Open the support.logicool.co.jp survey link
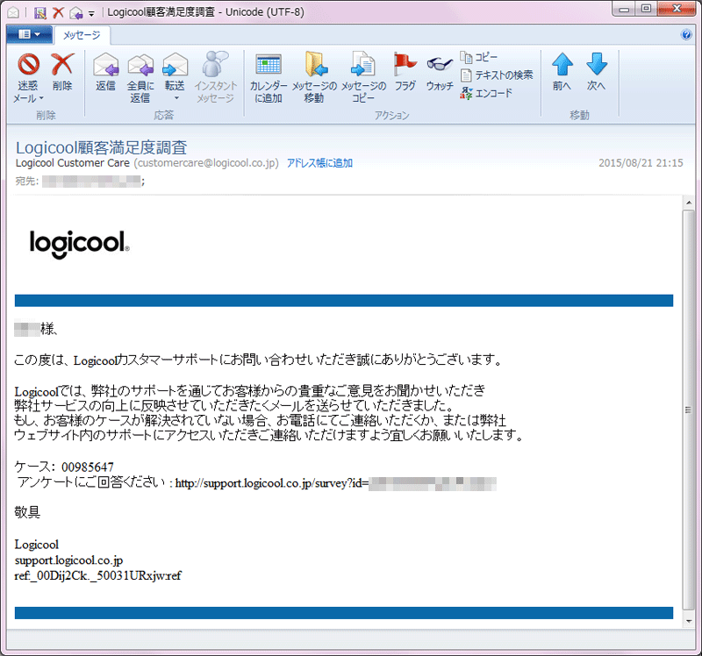The width and height of the screenshot is (702, 656). click(x=335, y=483)
